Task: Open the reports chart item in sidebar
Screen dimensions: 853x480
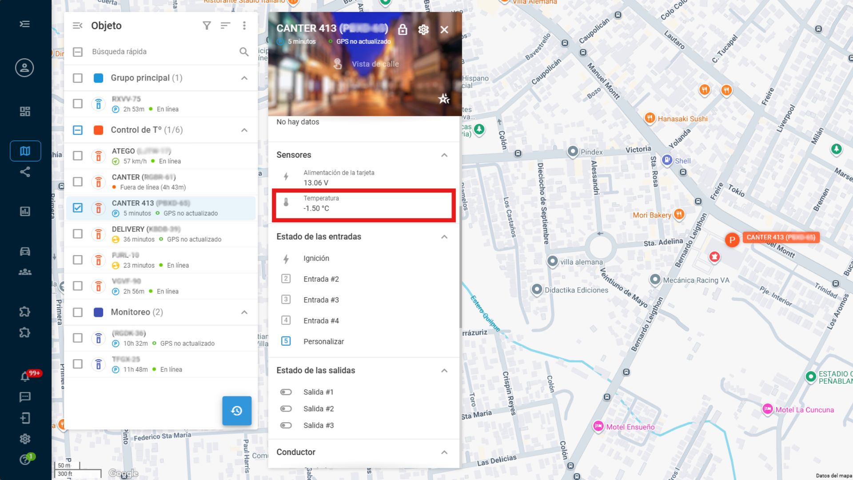Action: (25, 212)
